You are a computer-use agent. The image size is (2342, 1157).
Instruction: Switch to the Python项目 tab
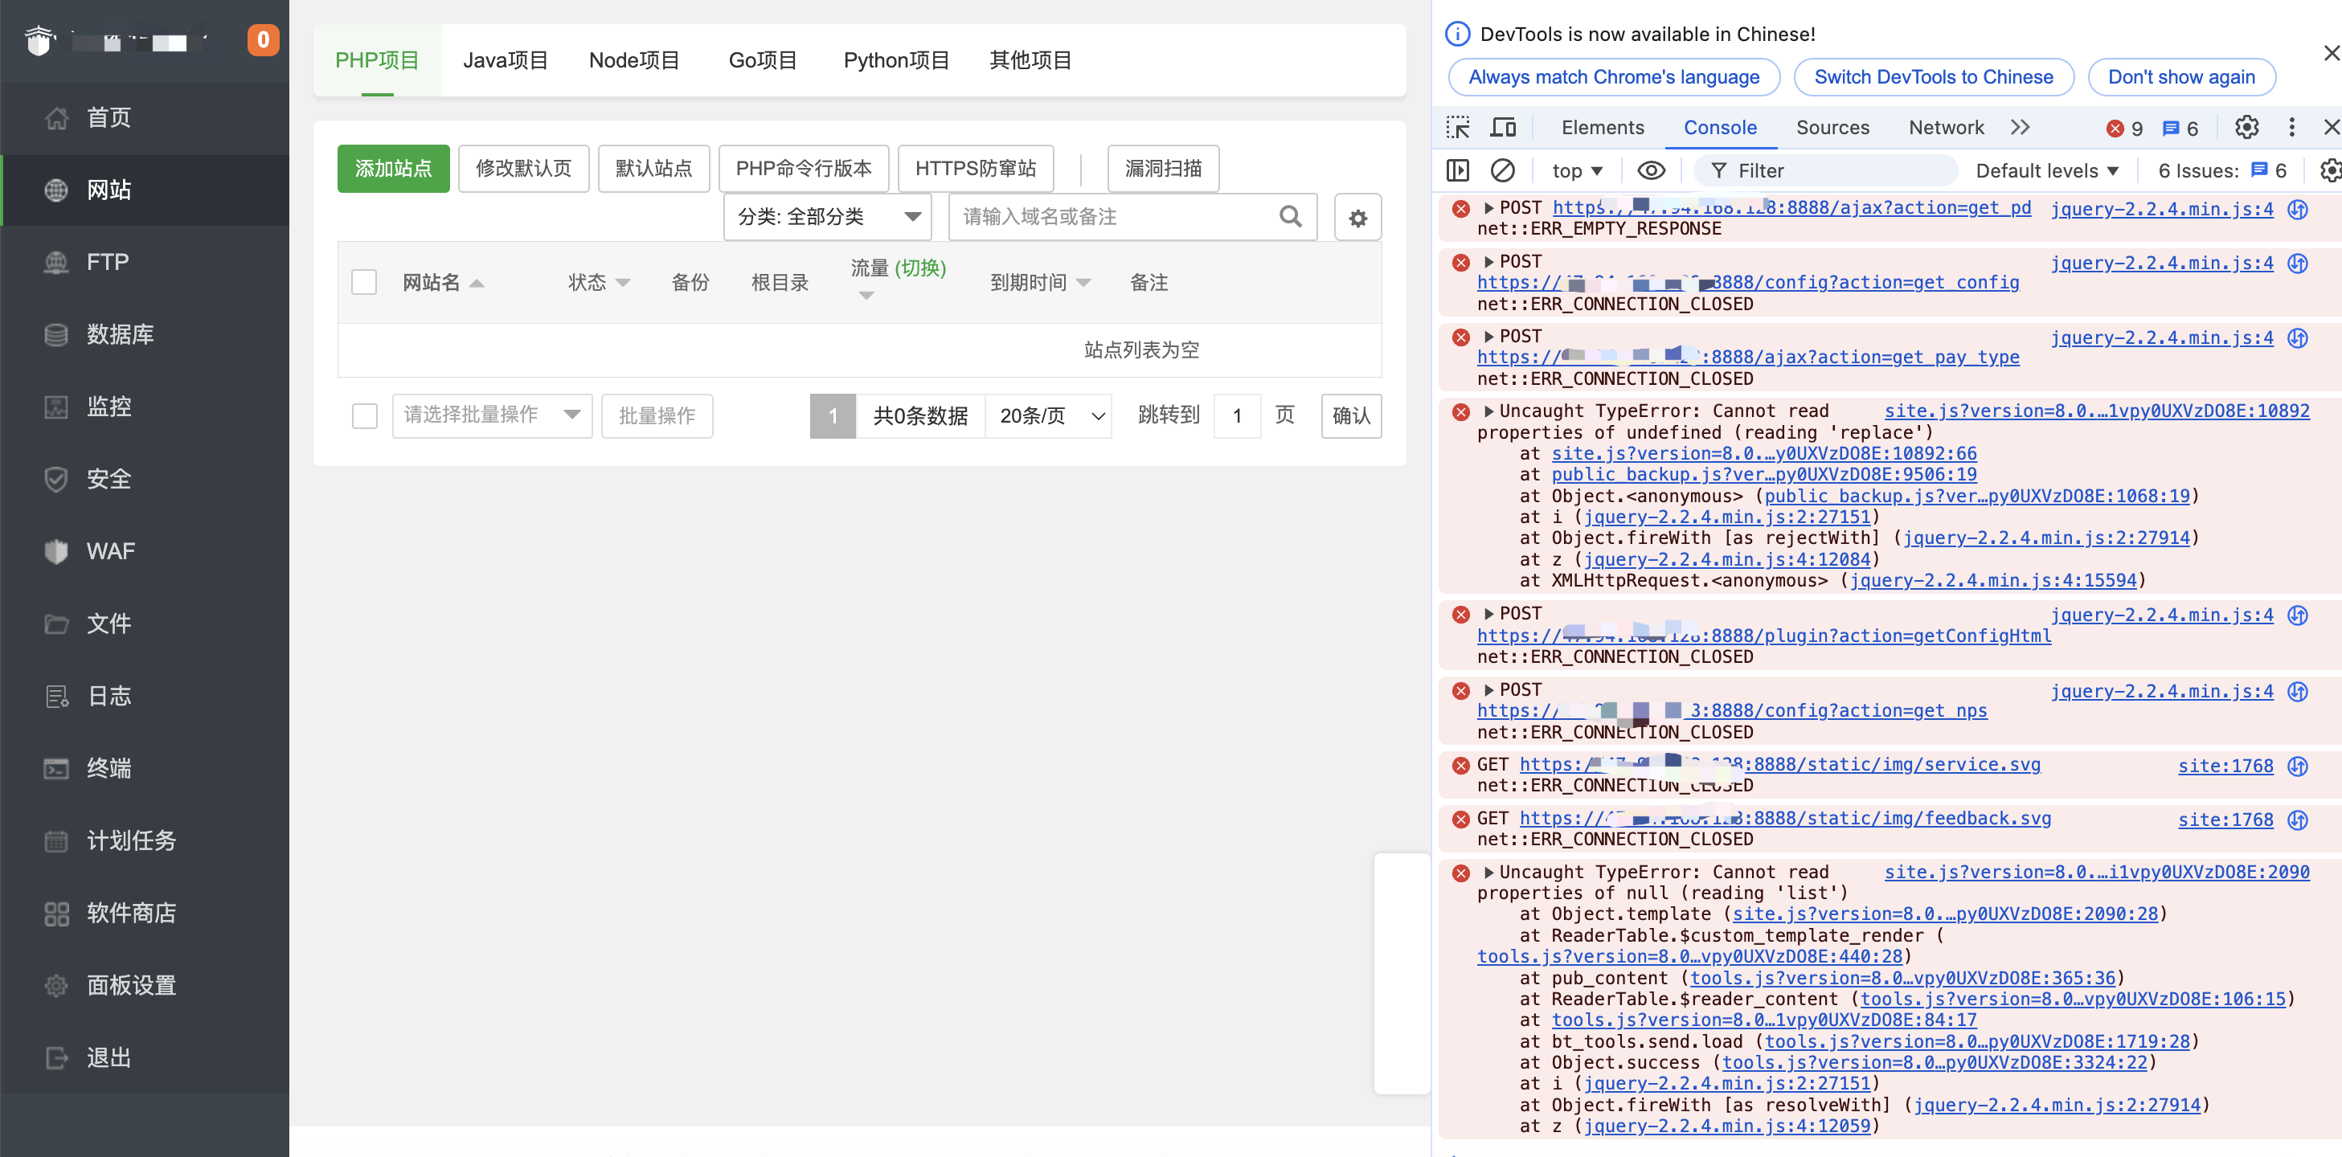point(896,61)
